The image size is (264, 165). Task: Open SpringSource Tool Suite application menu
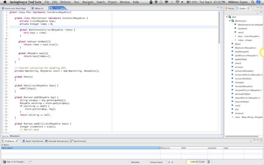pyautogui.click(x=26, y=2)
